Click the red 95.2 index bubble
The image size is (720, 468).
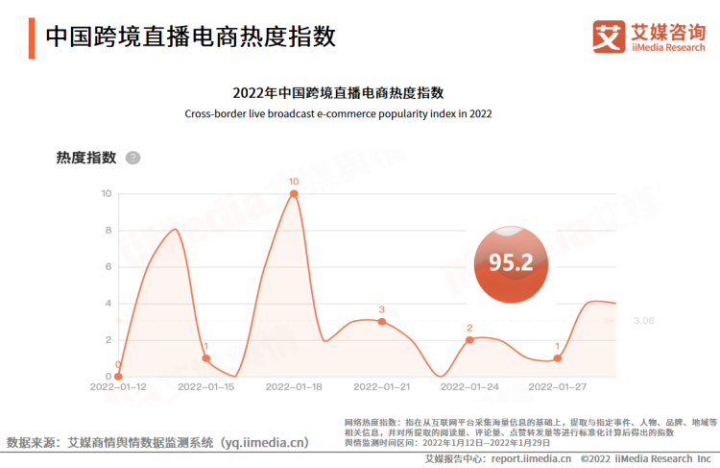point(511,262)
